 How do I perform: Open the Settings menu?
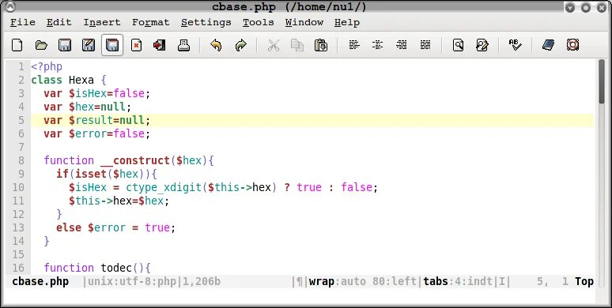coord(206,23)
